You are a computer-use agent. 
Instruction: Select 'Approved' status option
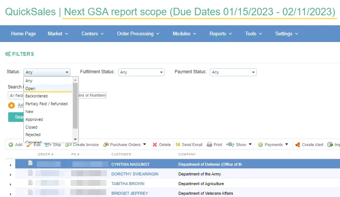[48, 119]
